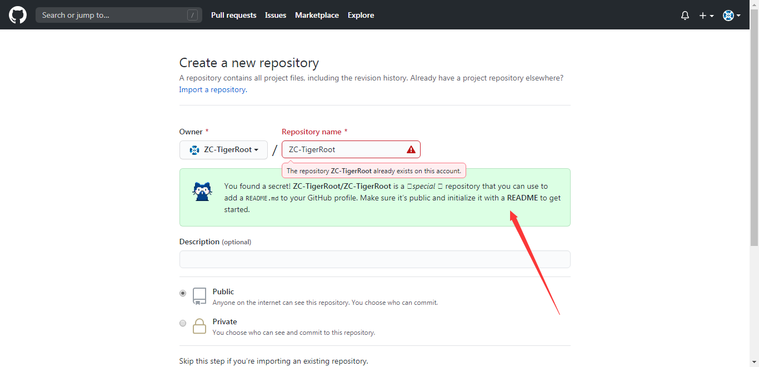Click the 'Skip this step' text
759x367 pixels.
point(273,361)
